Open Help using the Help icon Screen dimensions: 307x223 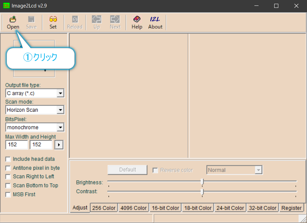coord(137,22)
